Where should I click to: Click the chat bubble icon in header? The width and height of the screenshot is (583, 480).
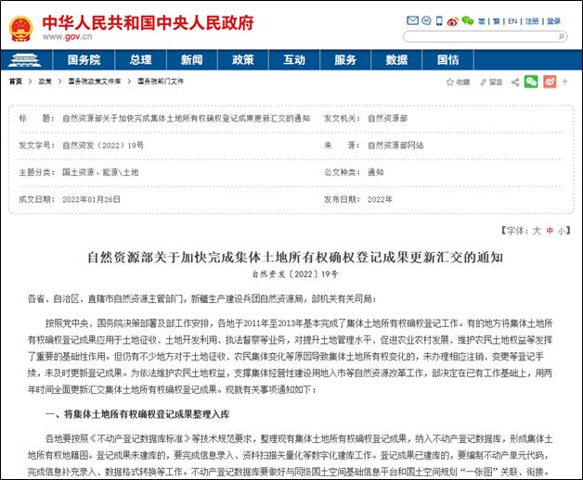point(426,20)
